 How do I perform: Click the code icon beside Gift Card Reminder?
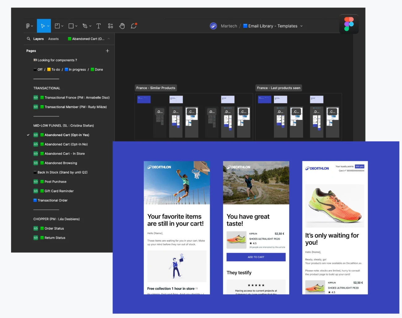36,191
